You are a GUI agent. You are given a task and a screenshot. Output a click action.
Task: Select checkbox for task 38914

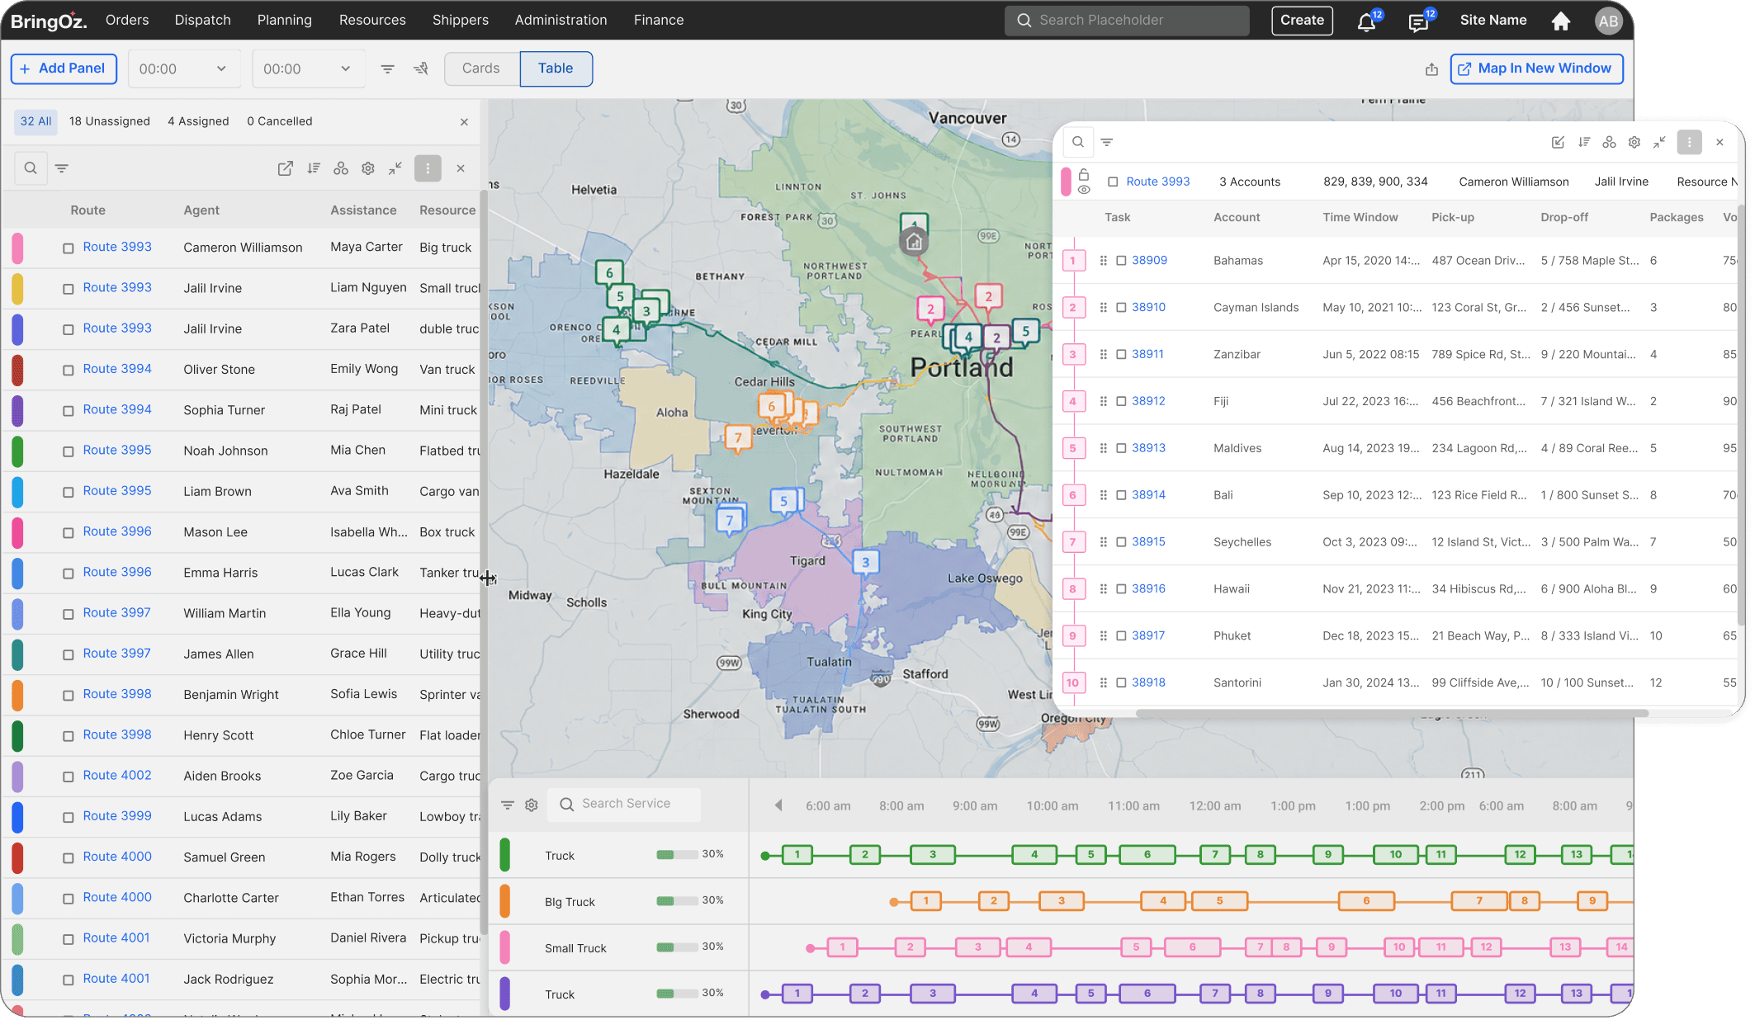tap(1121, 495)
